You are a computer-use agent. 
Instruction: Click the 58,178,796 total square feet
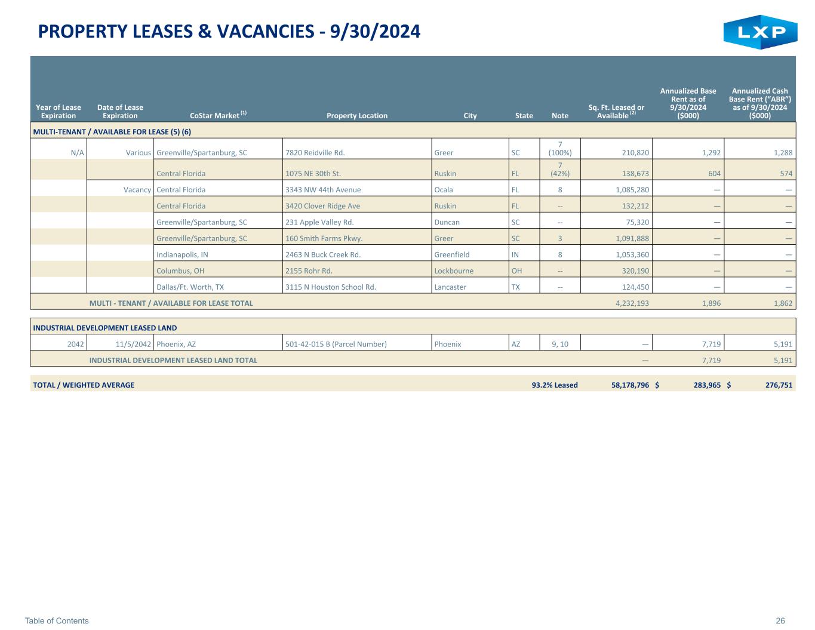point(630,385)
